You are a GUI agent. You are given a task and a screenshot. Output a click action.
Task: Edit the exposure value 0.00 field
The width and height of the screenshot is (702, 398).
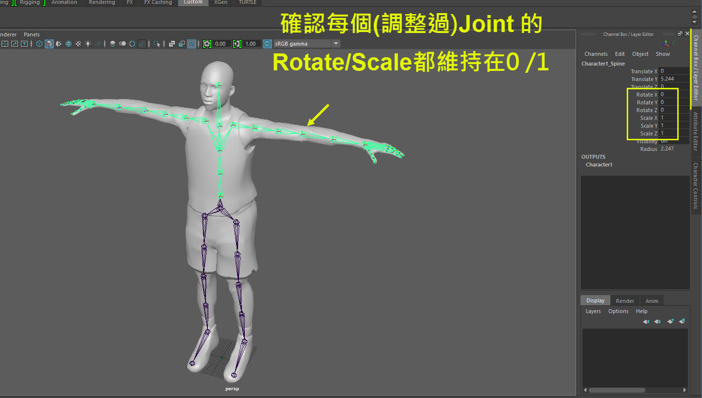click(222, 44)
